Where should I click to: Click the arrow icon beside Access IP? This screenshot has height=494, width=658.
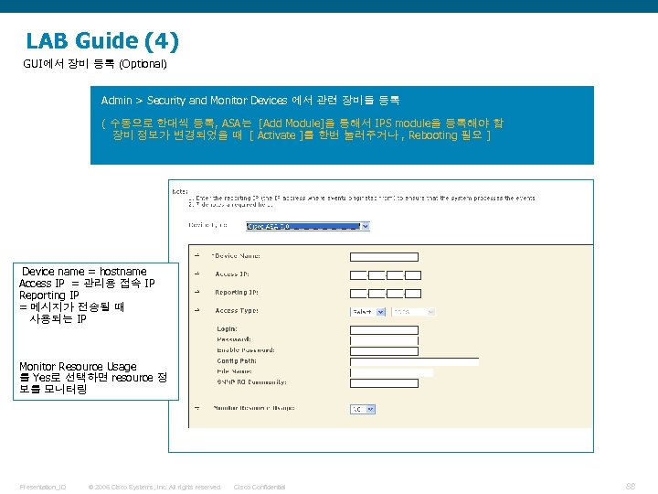[197, 274]
